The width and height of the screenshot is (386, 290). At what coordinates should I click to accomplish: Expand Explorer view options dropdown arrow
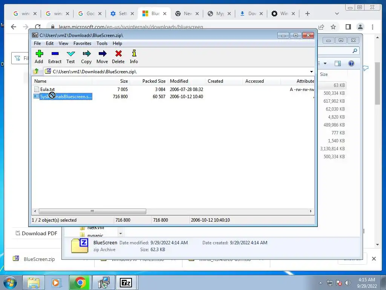pyautogui.click(x=325, y=63)
